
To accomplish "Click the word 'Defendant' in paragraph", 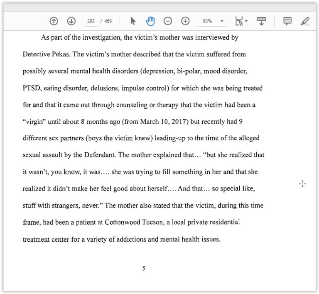I will (100, 155).
